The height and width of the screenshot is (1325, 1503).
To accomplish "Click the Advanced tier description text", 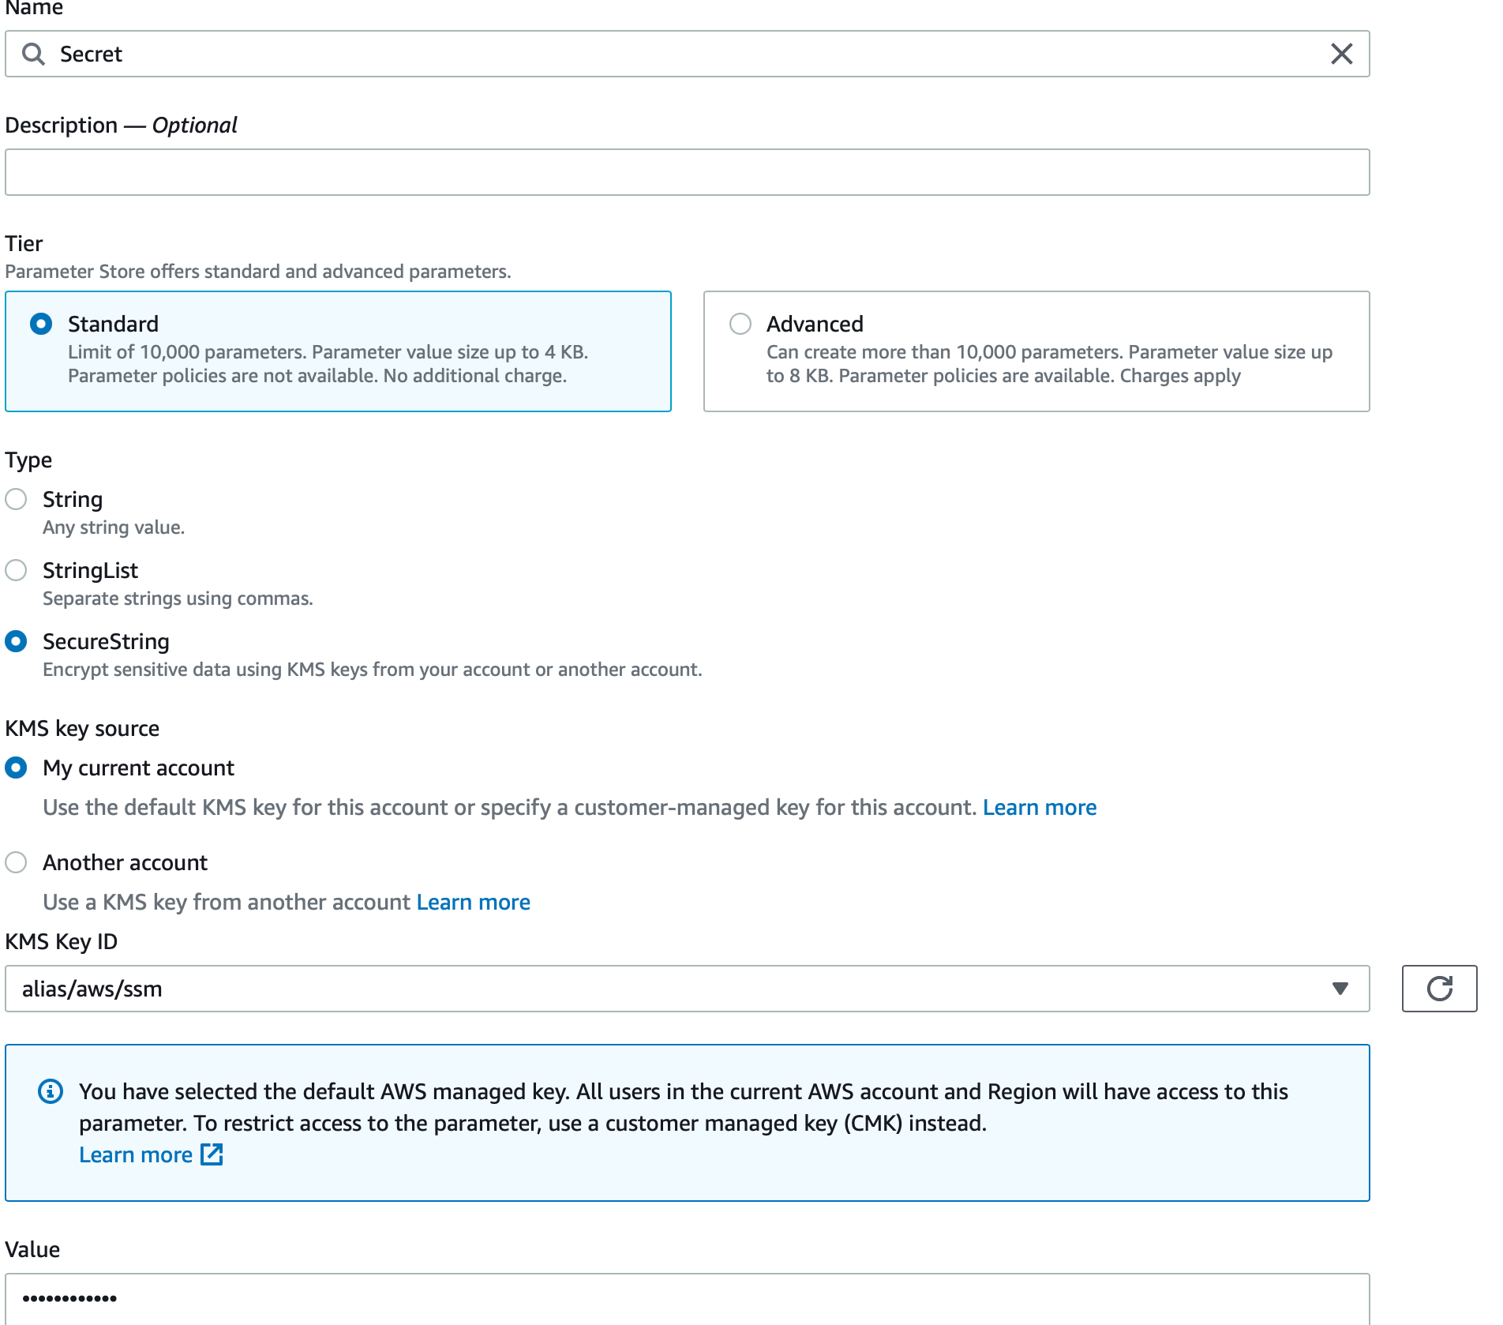I will 1049,363.
